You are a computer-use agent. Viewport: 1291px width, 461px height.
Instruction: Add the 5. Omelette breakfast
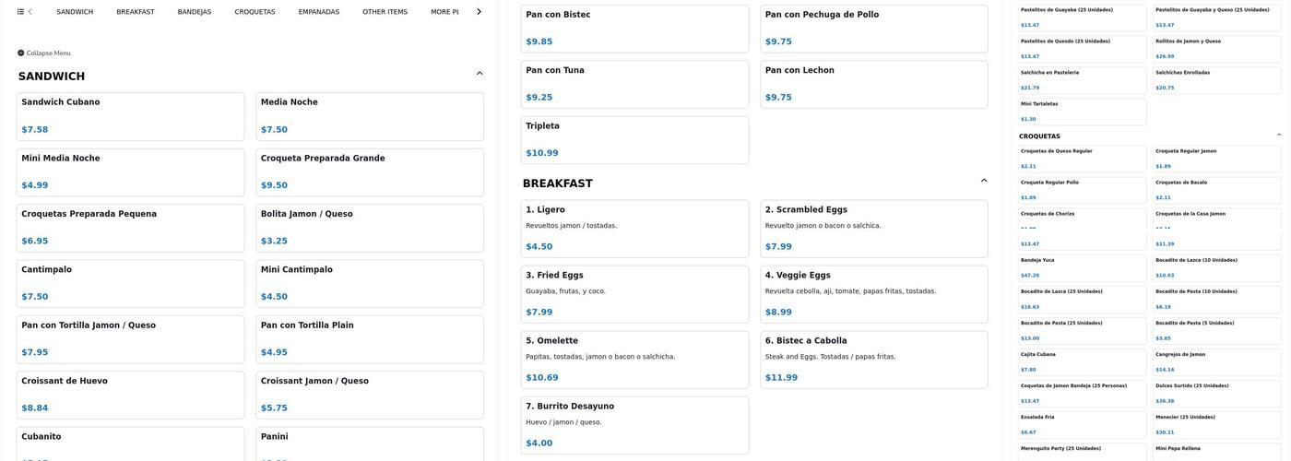(x=634, y=359)
